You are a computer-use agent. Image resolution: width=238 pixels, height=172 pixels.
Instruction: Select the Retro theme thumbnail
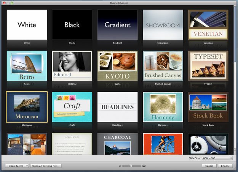click(x=27, y=66)
